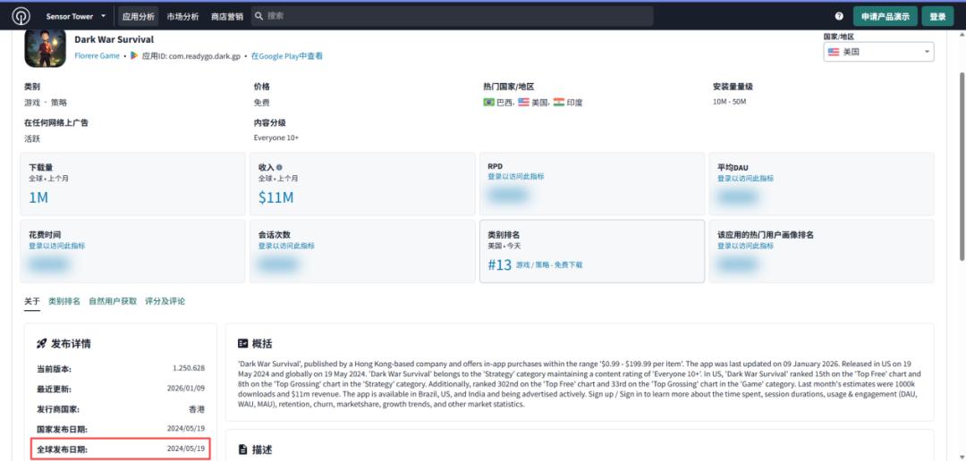
Task: Switch to the 评分及评论 tab
Action: point(165,301)
